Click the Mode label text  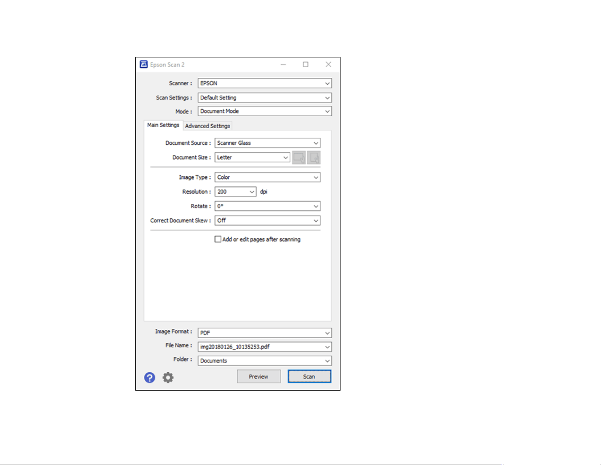[x=184, y=112]
